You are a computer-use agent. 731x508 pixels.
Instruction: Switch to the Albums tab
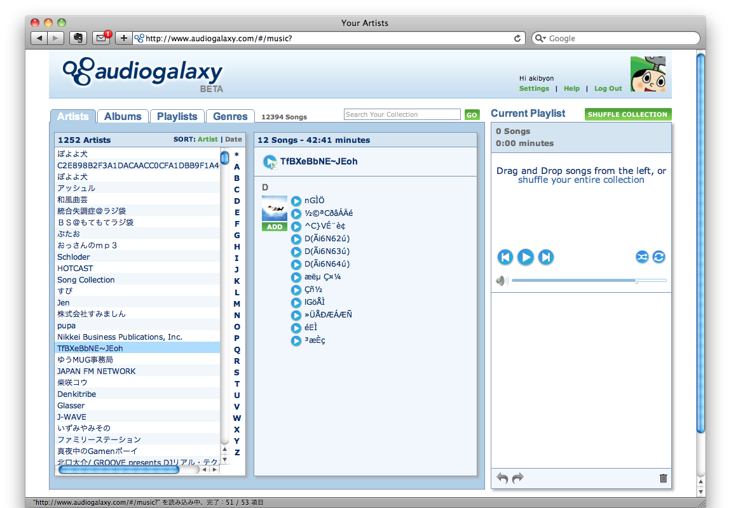(x=123, y=116)
